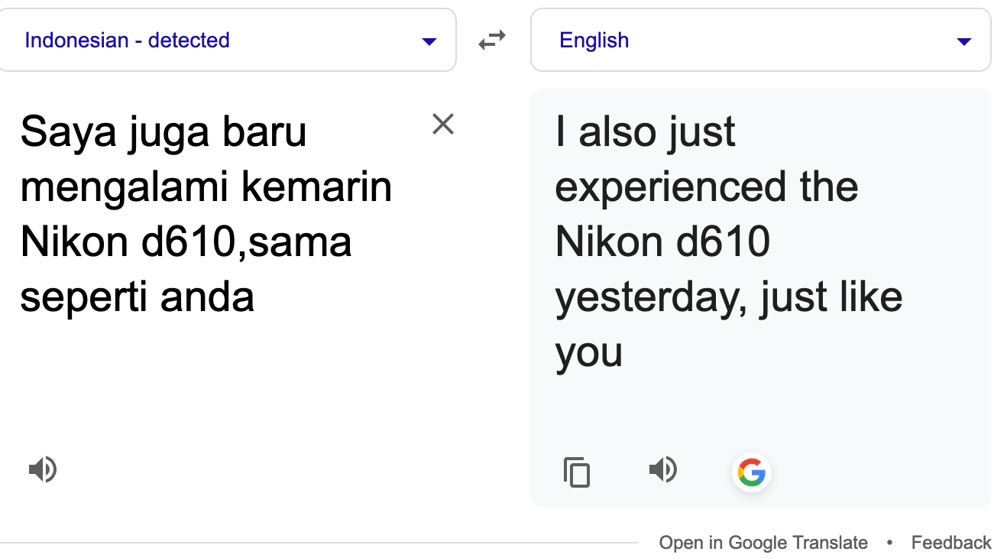This screenshot has width=1007, height=558.
Task: Open in Google Translate
Action: 763,543
